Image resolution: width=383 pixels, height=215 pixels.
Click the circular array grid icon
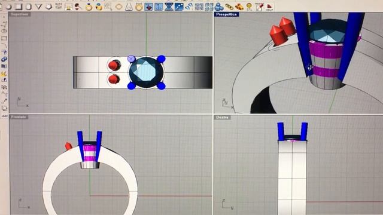tap(209, 7)
